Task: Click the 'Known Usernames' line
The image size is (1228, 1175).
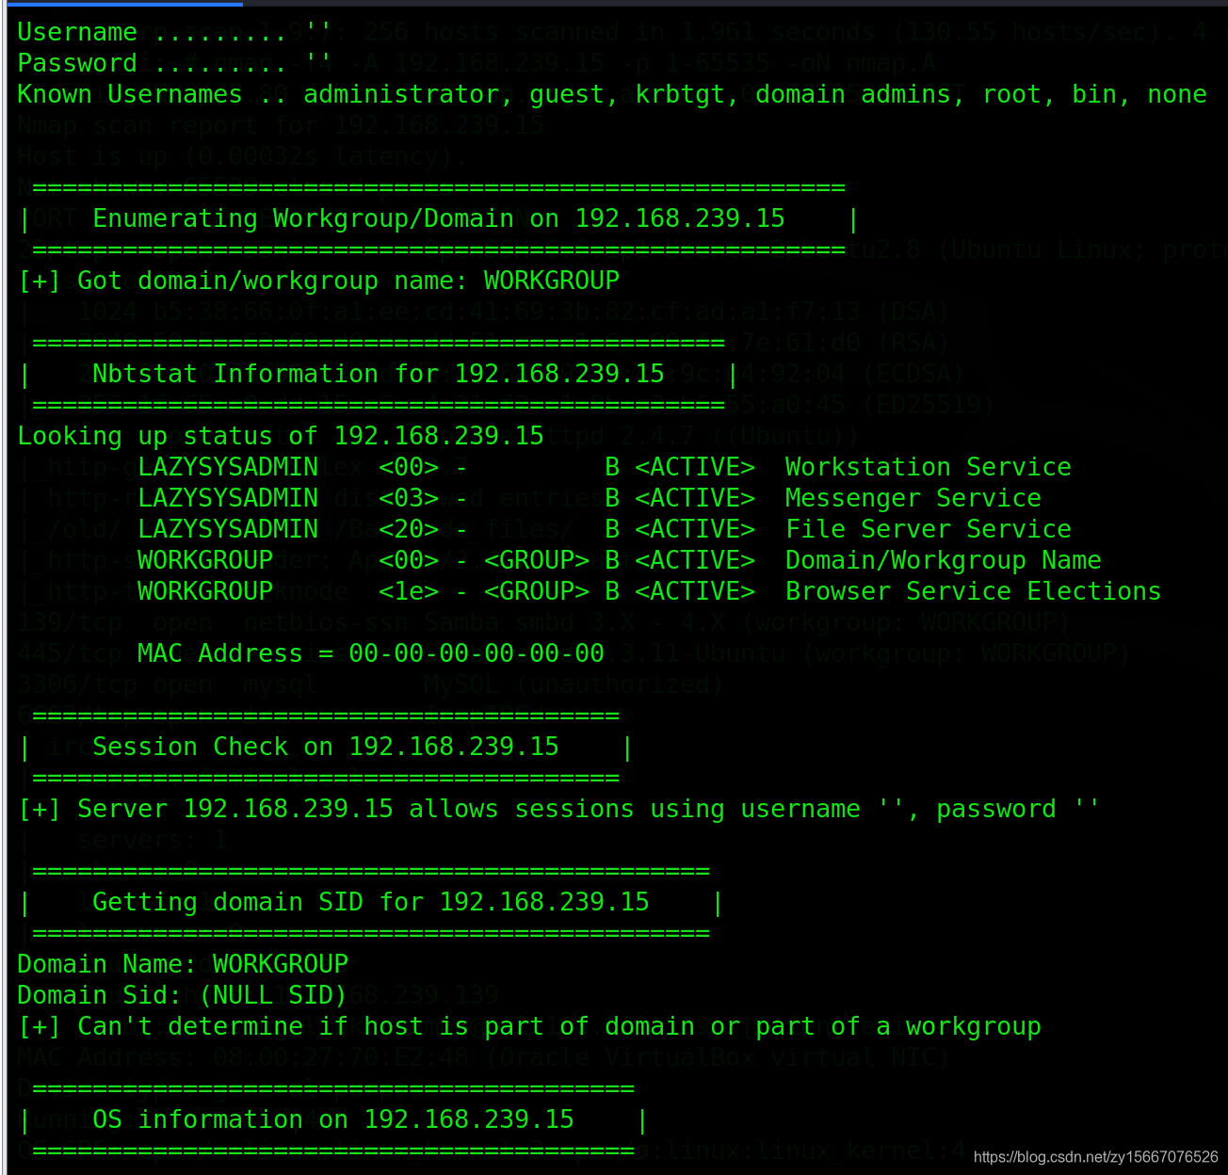Action: coord(612,94)
